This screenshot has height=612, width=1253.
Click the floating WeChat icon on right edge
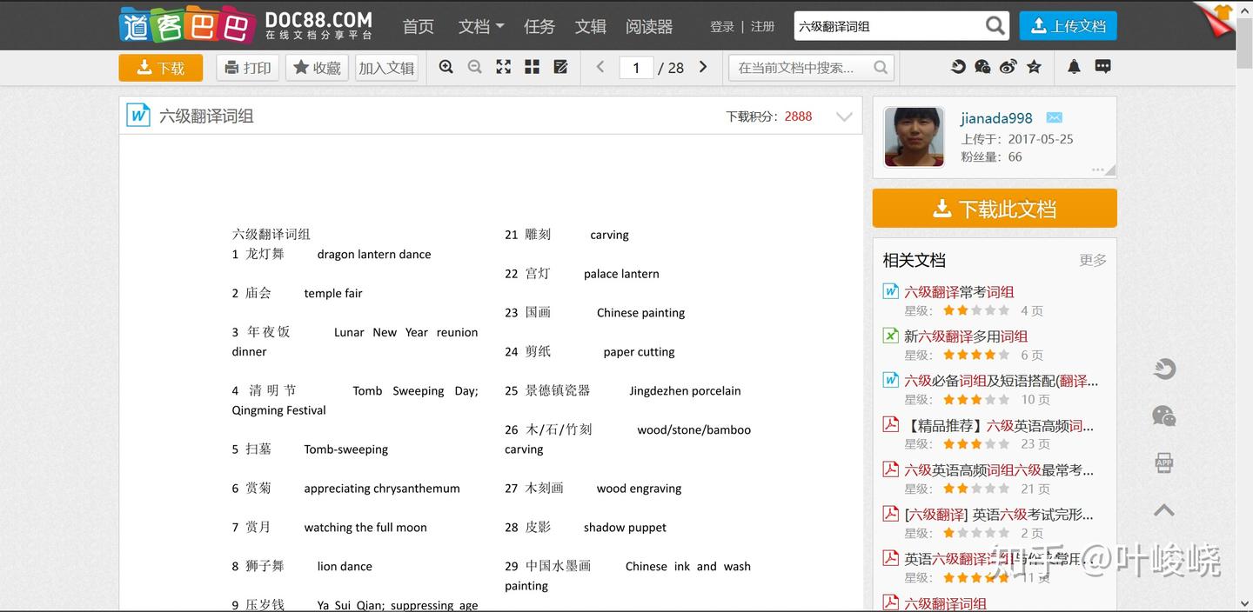pos(1164,416)
